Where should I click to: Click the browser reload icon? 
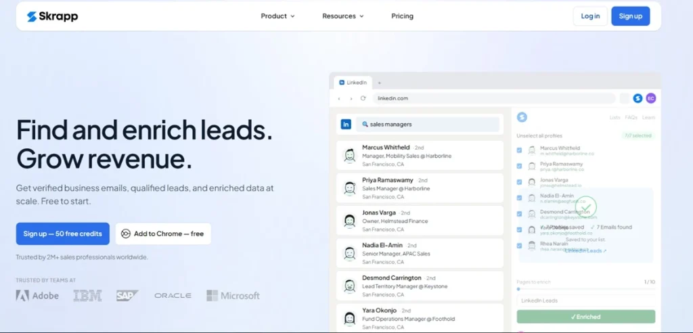click(x=363, y=98)
